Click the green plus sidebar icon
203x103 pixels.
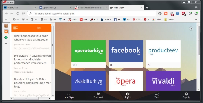[x=6, y=37]
